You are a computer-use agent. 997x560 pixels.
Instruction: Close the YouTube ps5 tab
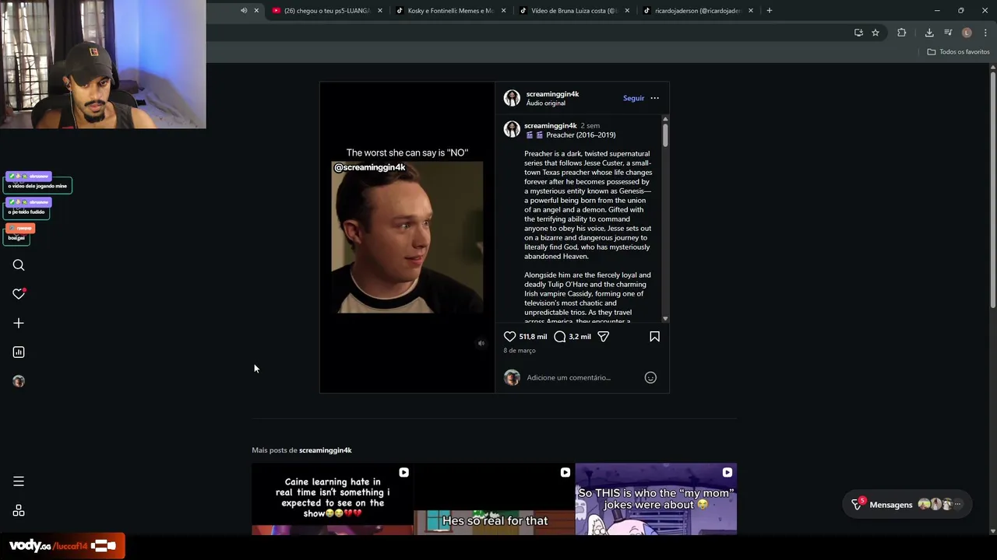click(x=380, y=11)
